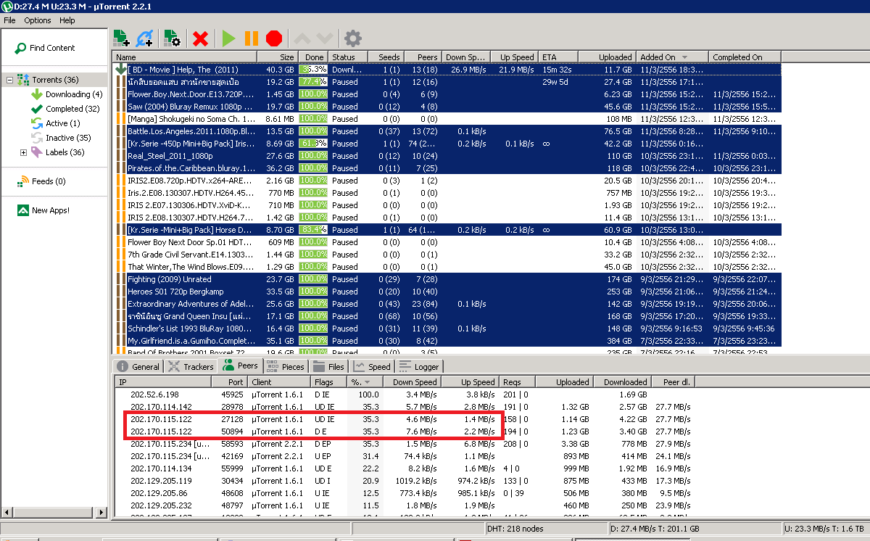The image size is (870, 541).
Task: Click the % column sort arrow in peers
Action: pyautogui.click(x=366, y=382)
